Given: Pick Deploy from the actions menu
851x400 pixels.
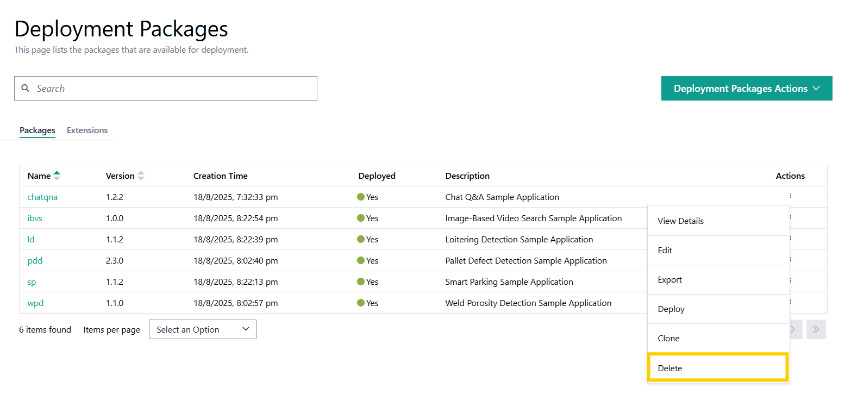Looking at the screenshot, I should [671, 309].
